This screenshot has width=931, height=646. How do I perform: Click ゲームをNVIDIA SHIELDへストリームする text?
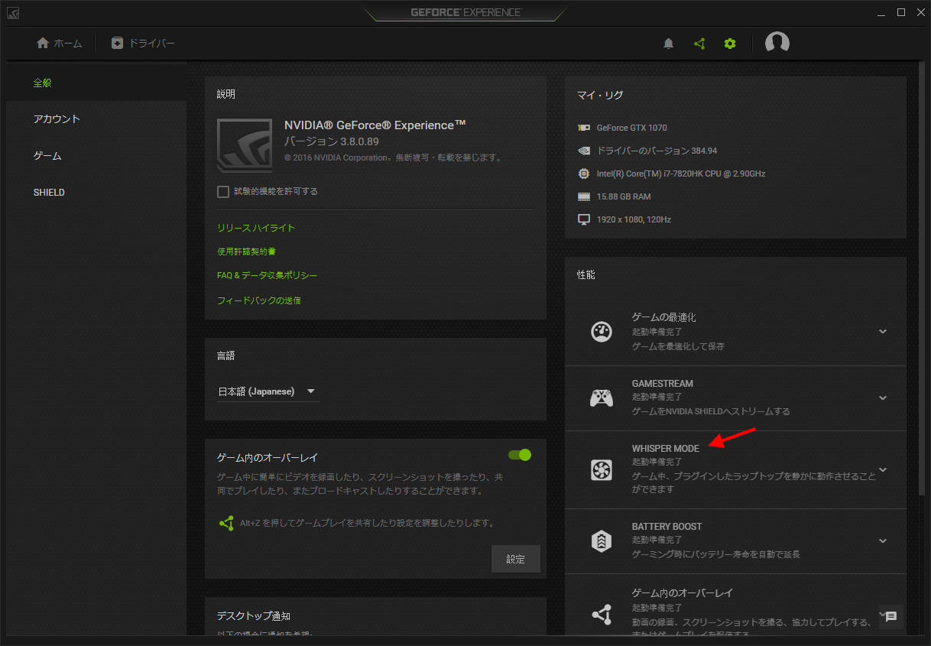(x=711, y=411)
